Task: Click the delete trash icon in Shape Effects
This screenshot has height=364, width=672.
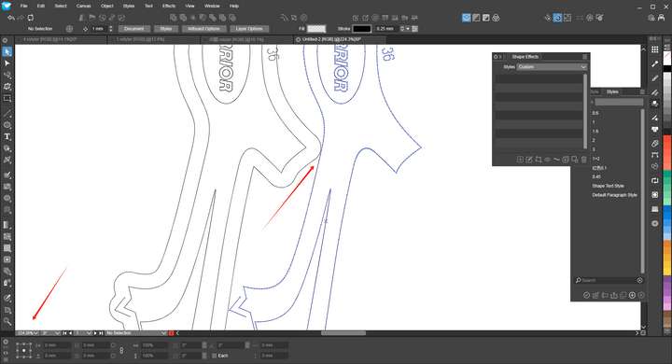Action: 583,160
